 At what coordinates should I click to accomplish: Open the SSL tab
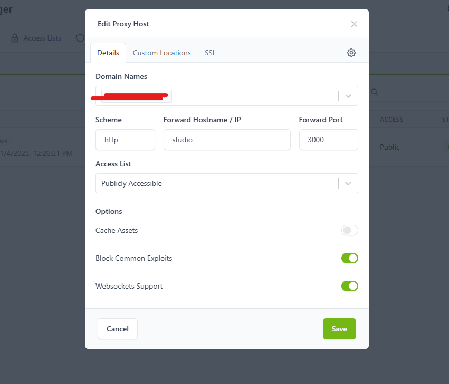(x=210, y=53)
